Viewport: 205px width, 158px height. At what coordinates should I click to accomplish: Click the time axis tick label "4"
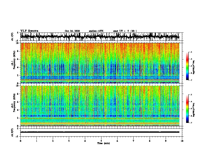click(x=85, y=141)
